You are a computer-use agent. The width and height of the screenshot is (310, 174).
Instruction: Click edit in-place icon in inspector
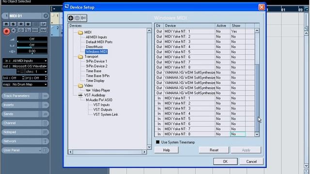point(43,30)
